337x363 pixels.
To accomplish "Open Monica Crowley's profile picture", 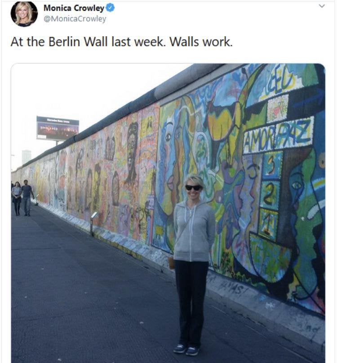I will click(24, 13).
